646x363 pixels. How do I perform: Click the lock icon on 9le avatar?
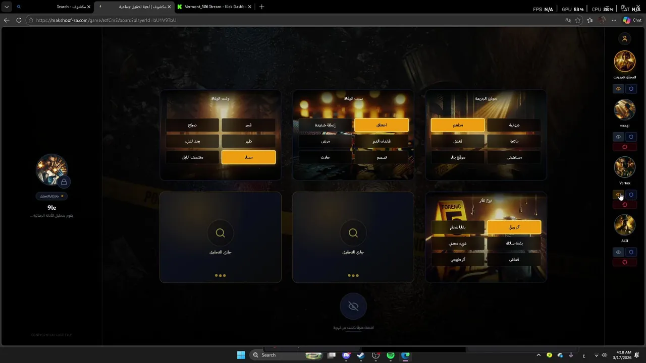64,181
